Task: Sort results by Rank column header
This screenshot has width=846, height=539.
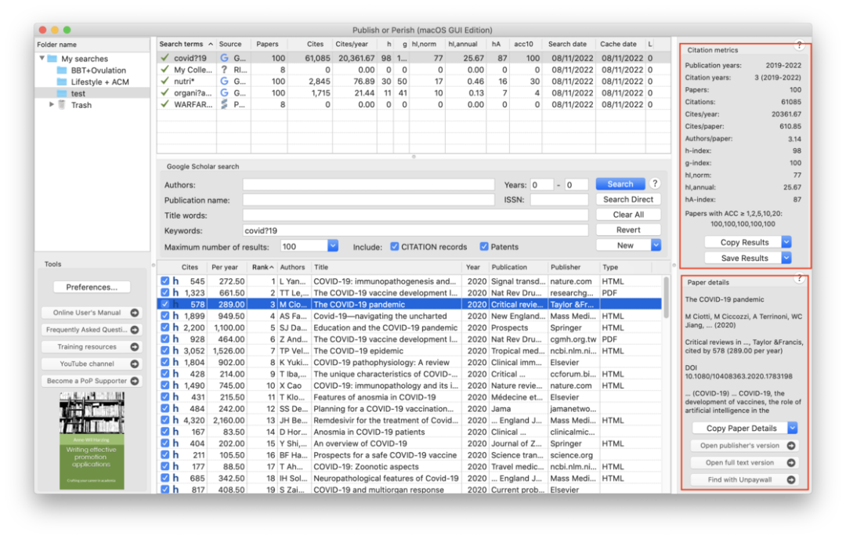Action: point(262,267)
